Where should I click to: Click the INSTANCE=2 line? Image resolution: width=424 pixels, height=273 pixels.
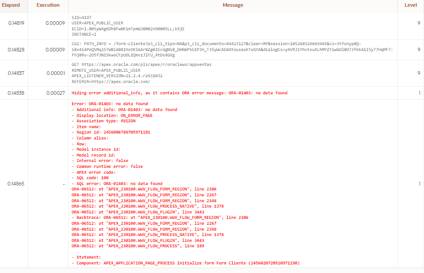pyautogui.click(x=84, y=34)
